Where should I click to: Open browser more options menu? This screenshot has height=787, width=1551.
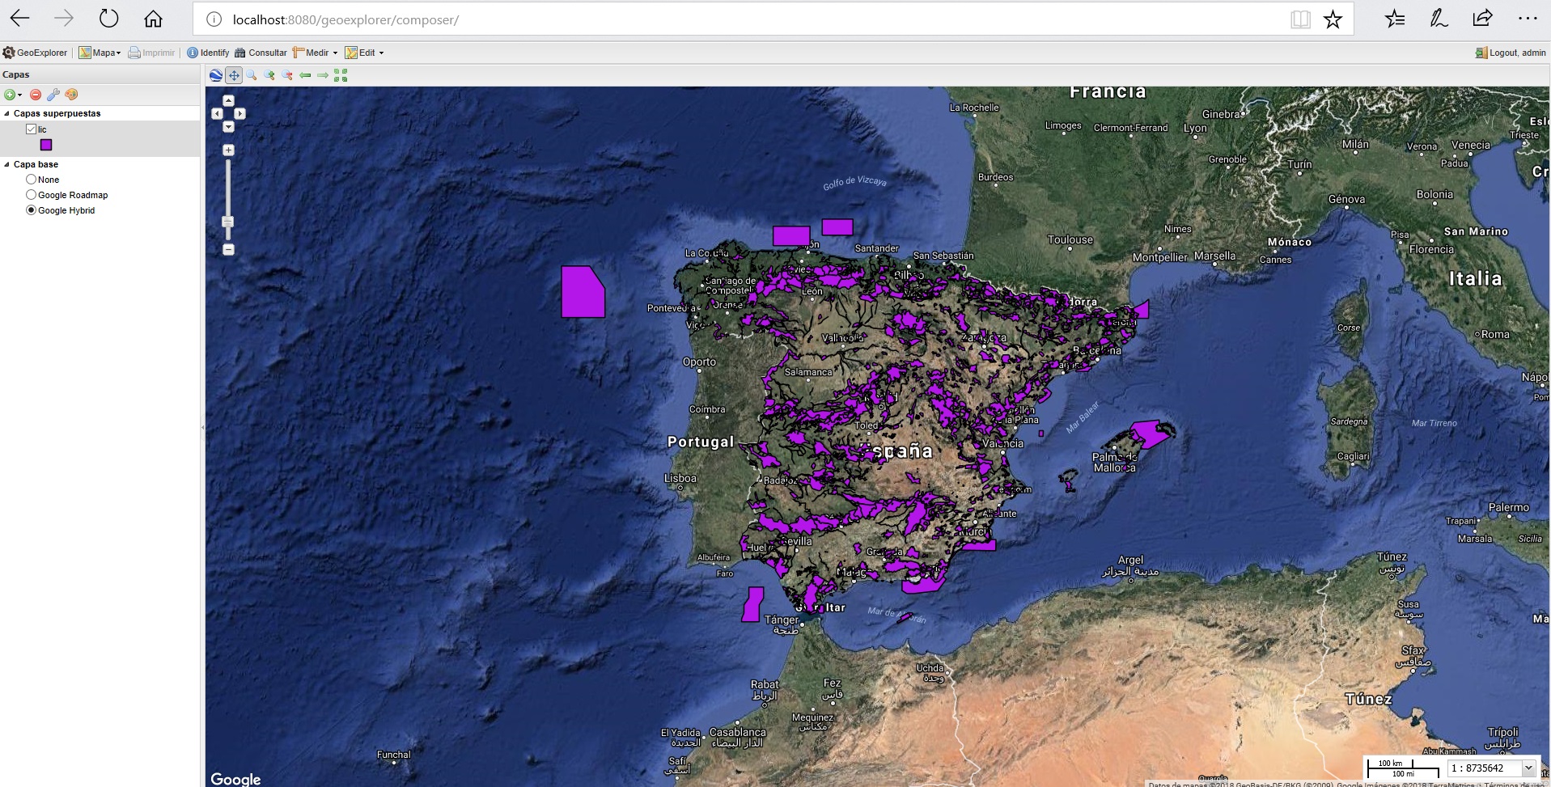tap(1528, 19)
